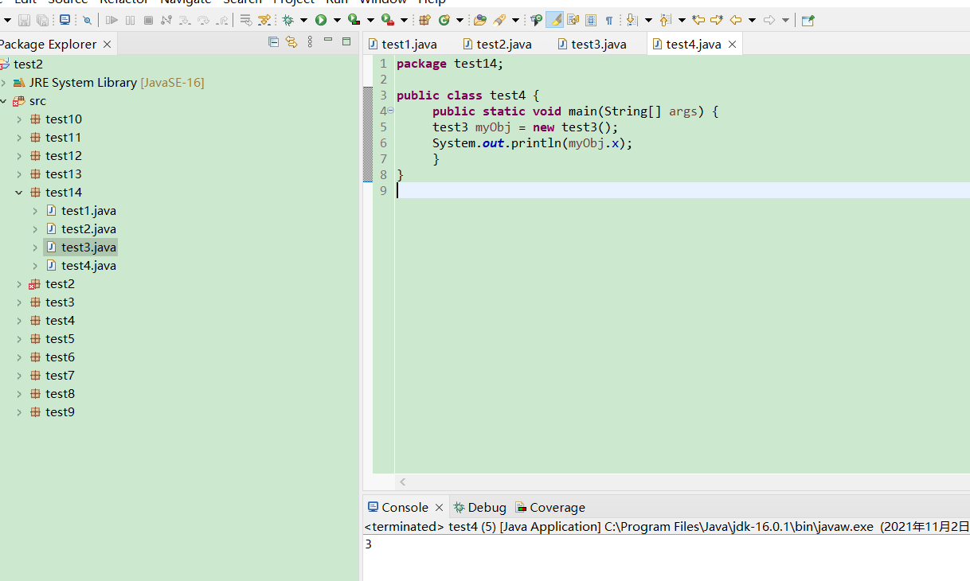Click the Terminate square icon

[x=148, y=20]
